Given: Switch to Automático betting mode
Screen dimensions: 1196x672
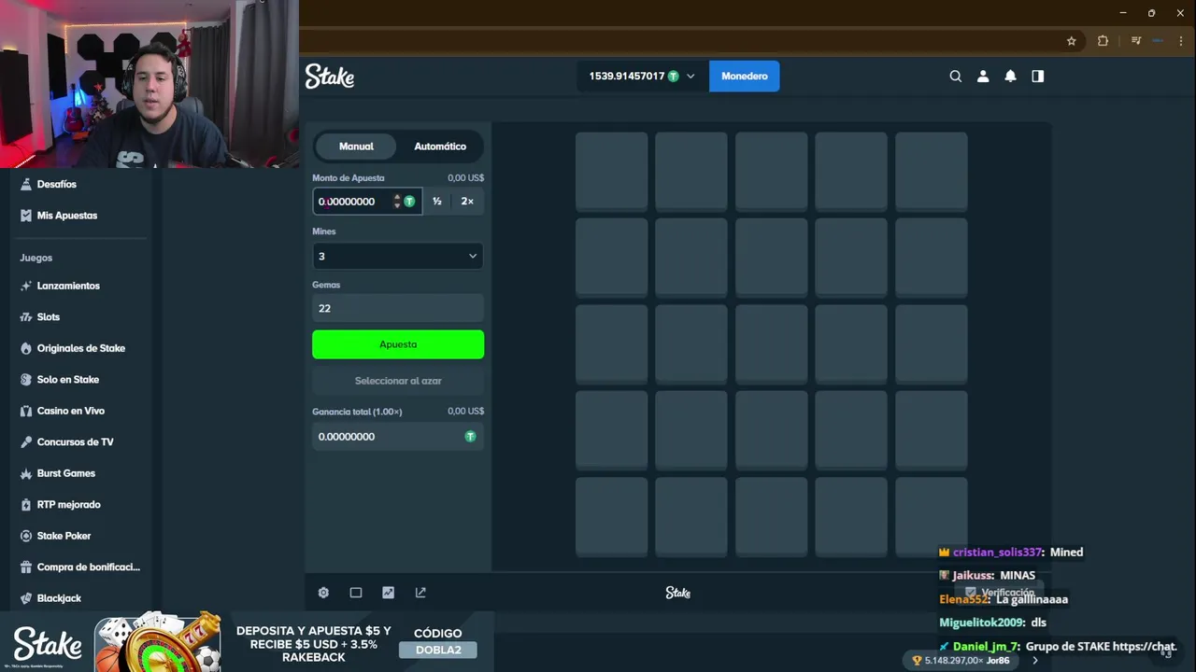Looking at the screenshot, I should pos(440,147).
